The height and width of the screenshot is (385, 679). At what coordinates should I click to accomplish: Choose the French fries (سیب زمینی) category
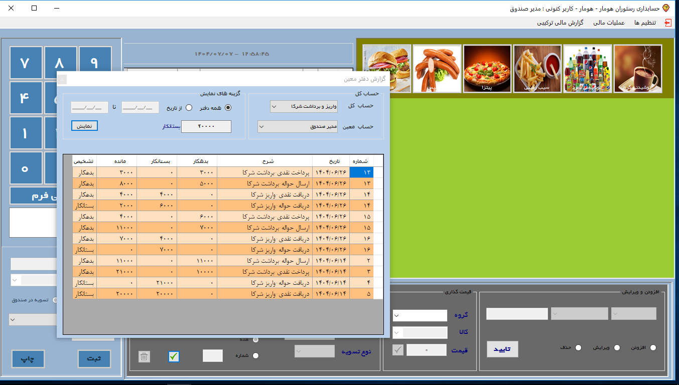point(537,69)
